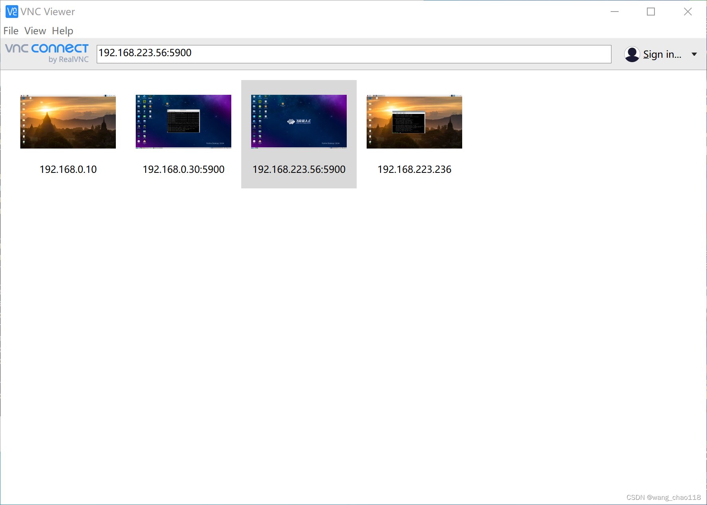
Task: Click the VNC Viewer logo icon in titlebar
Action: (12, 11)
